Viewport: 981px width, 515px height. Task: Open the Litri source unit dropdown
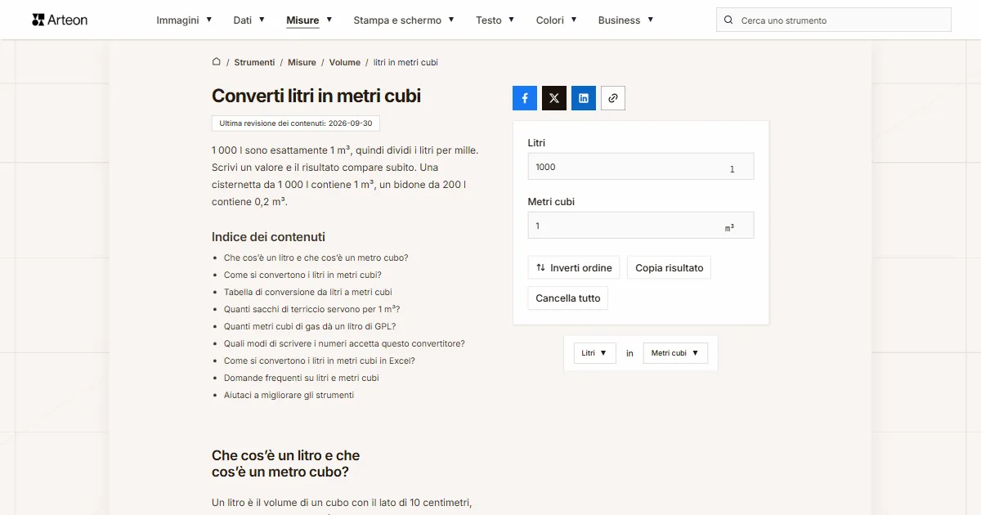click(x=594, y=353)
